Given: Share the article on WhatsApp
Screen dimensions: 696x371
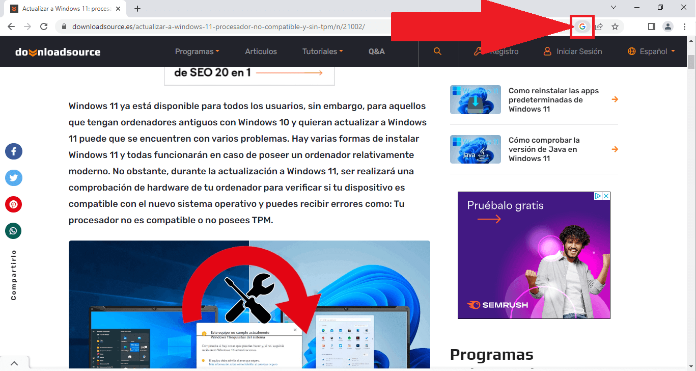Looking at the screenshot, I should pyautogui.click(x=14, y=231).
